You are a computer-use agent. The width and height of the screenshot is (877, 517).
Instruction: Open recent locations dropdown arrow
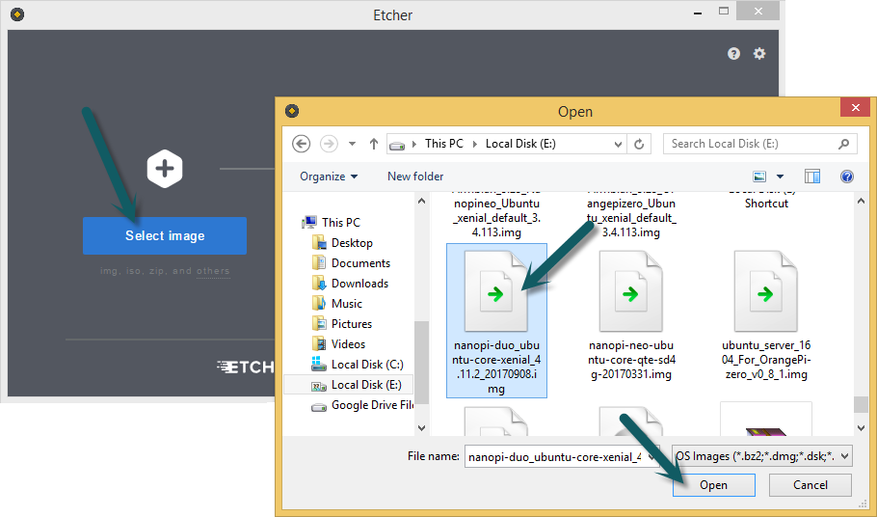pos(352,144)
